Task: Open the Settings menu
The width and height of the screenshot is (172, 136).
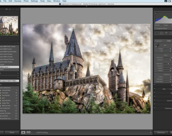Action: click(x=34, y=1)
